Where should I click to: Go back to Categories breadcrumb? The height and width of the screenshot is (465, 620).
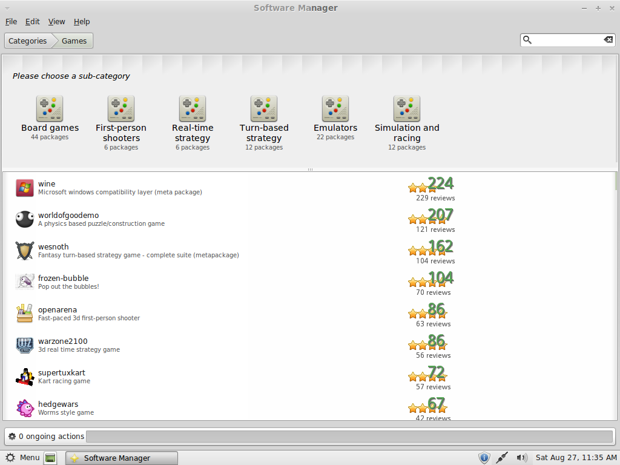tap(28, 41)
